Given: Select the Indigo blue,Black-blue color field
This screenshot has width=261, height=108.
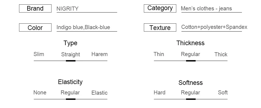Looking at the screenshot, I should 87,27.
